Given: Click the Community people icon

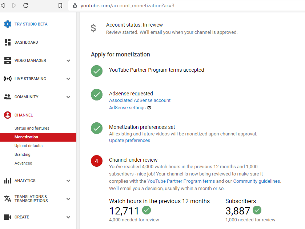Looking at the screenshot, I should click(8, 97).
